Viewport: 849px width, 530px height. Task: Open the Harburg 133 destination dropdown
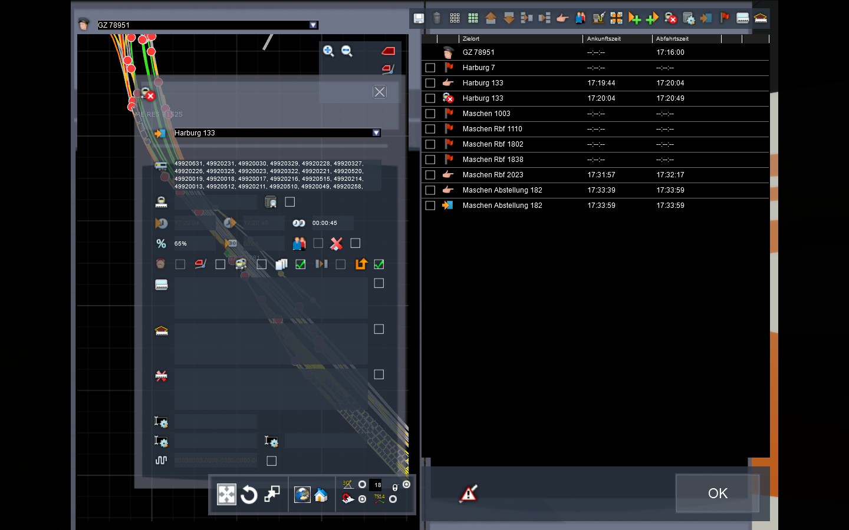click(376, 133)
